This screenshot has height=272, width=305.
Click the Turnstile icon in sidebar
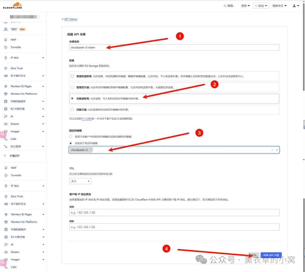click(x=6, y=47)
